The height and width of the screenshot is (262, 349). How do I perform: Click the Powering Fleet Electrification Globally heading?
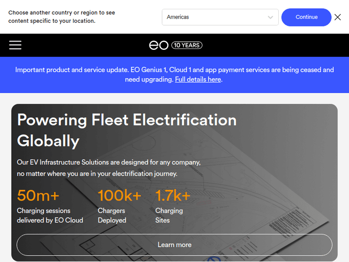(127, 130)
